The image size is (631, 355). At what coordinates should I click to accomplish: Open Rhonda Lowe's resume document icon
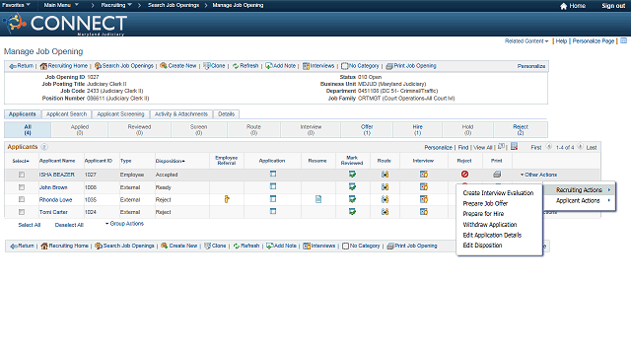tap(318, 199)
